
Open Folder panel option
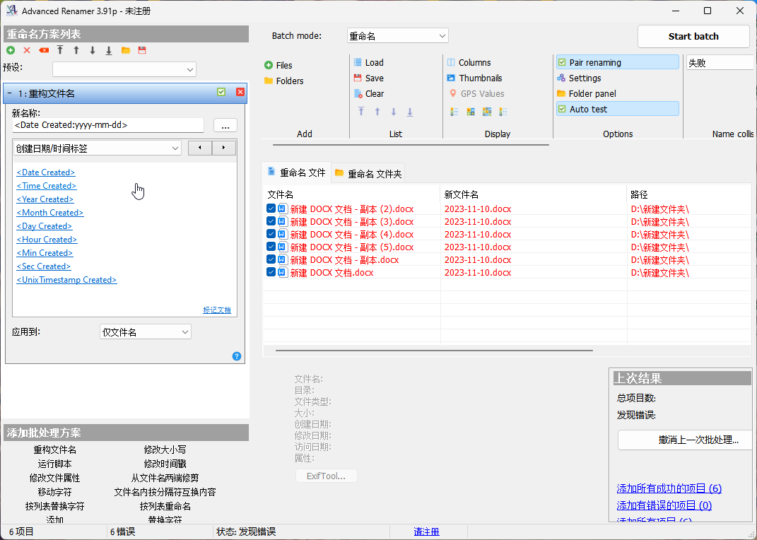[587, 93]
